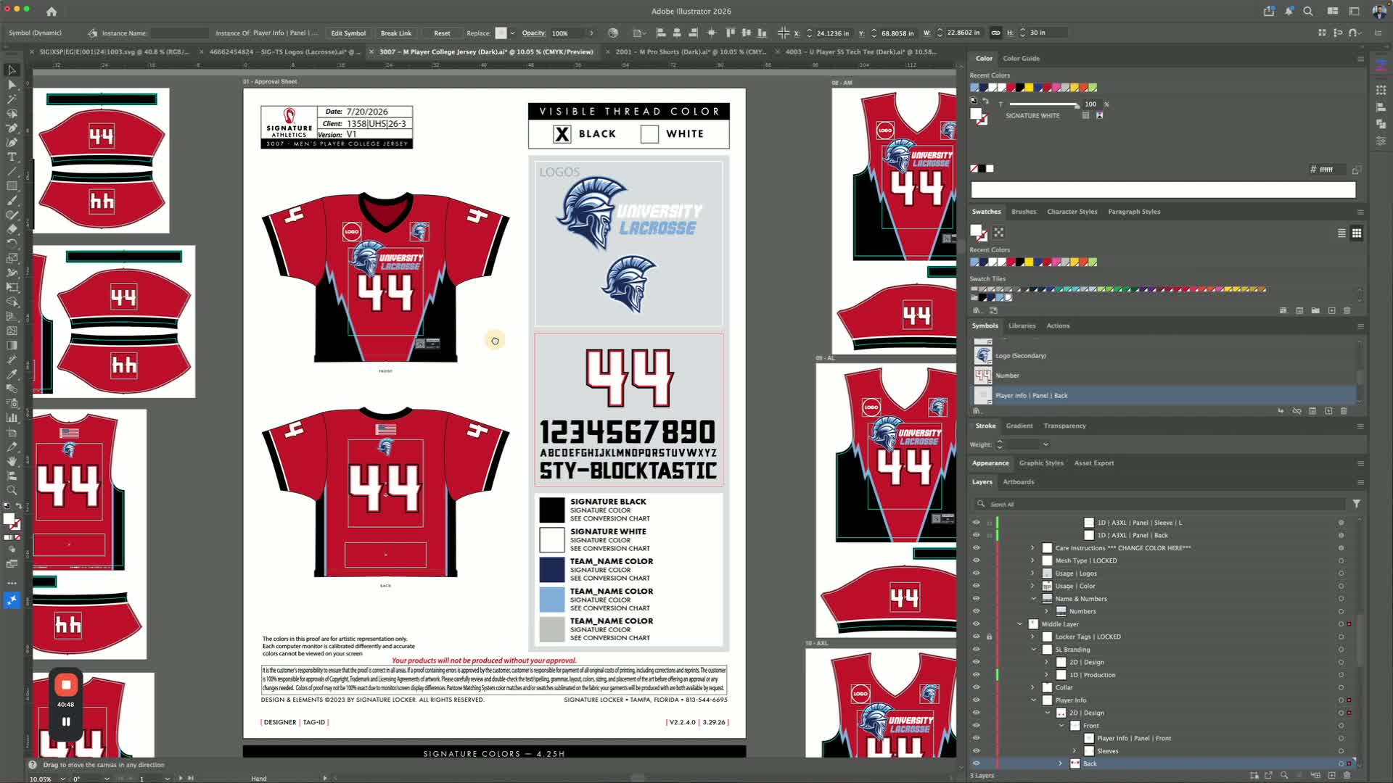Hide the Sleeves sublayer
This screenshot has height=783, width=1393.
tap(976, 751)
